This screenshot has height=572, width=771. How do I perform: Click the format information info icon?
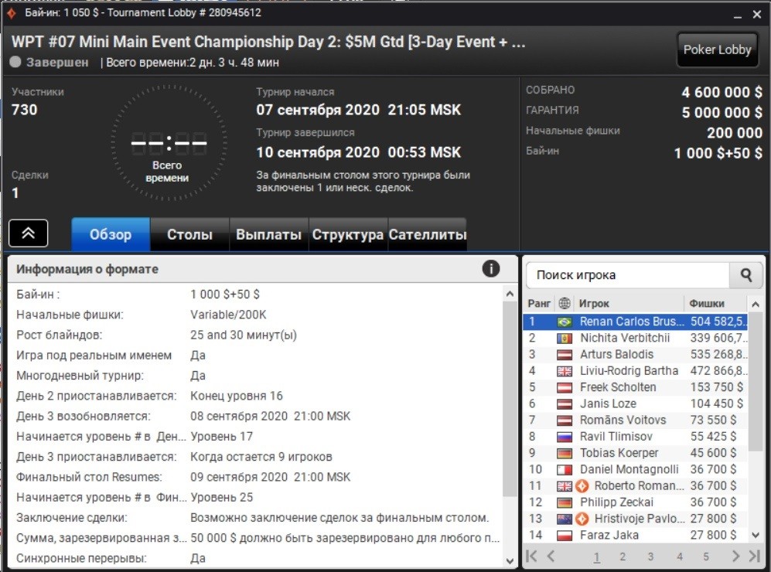pos(491,269)
